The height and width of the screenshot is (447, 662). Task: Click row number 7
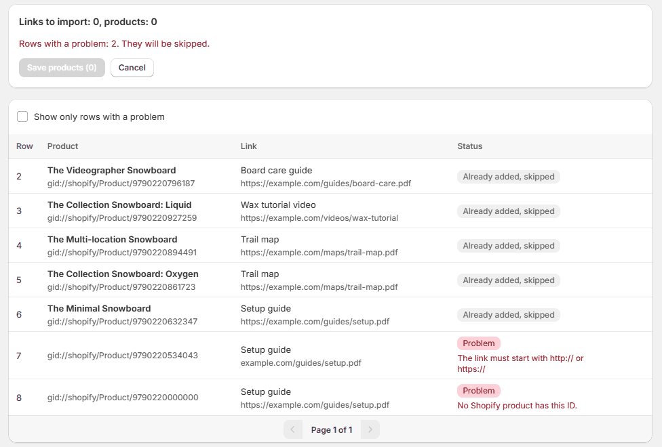pyautogui.click(x=19, y=356)
